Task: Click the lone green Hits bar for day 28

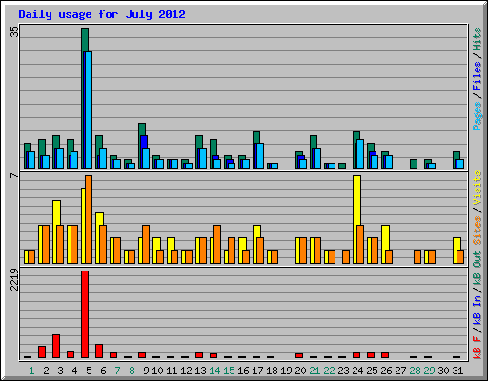Action: click(x=414, y=164)
